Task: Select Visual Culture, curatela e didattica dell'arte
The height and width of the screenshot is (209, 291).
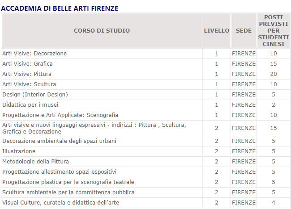Action: (x=60, y=203)
